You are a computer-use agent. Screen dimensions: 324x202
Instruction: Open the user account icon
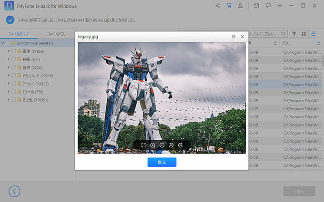pos(241,6)
